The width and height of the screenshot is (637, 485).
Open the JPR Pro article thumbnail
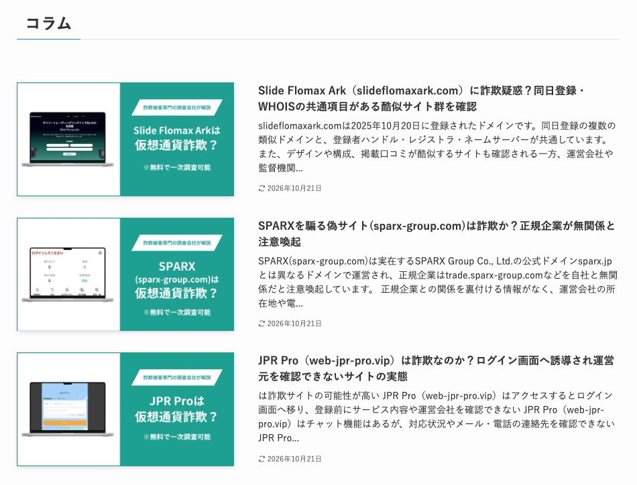(125, 409)
